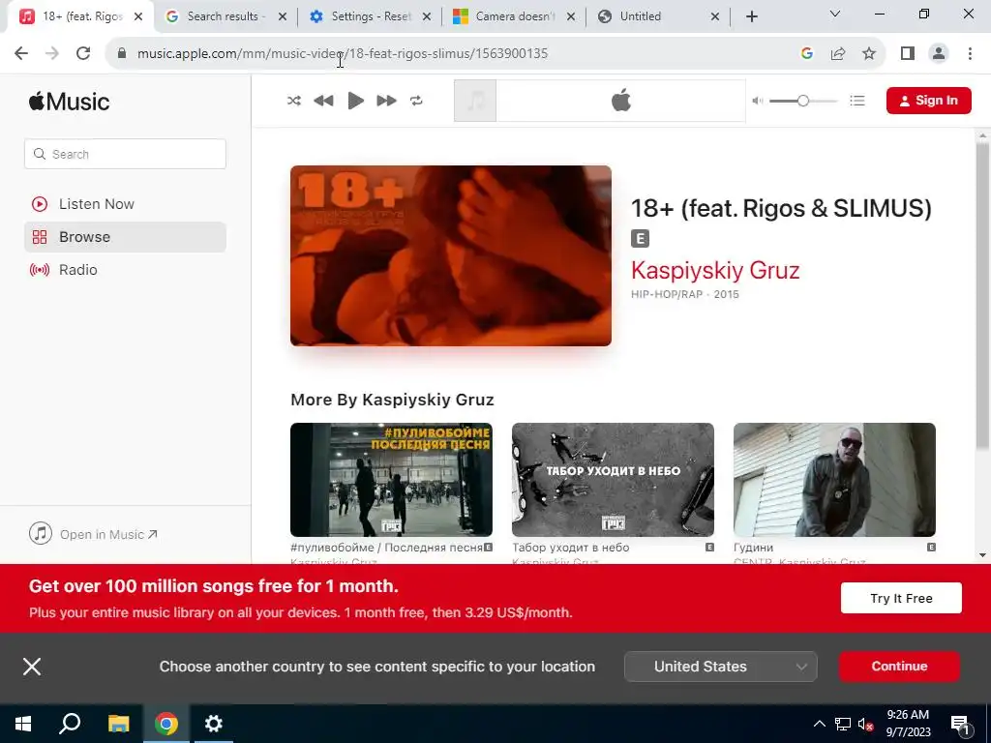Open the 18+ music video thumbnail

coord(451,255)
